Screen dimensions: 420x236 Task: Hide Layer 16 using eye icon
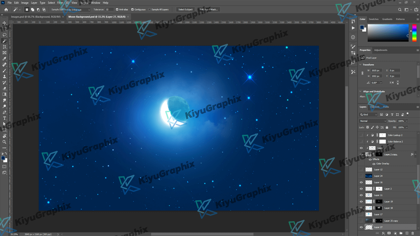(x=361, y=182)
